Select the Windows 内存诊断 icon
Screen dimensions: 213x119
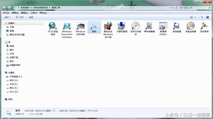[x=81, y=29]
